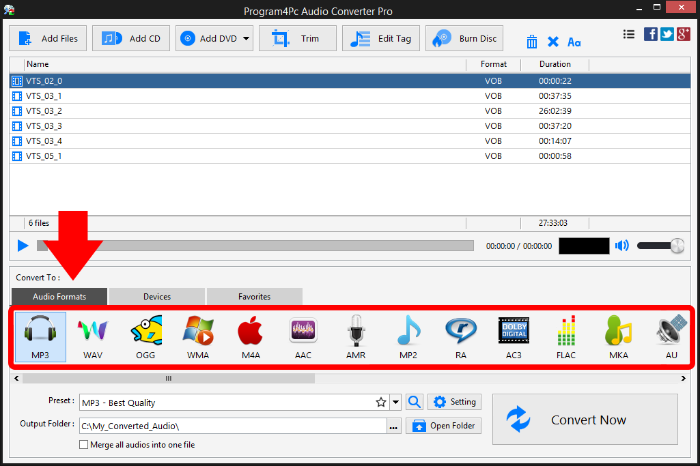Click the Aa rename icon on toolbar
The height and width of the screenshot is (466, 700).
pyautogui.click(x=574, y=42)
